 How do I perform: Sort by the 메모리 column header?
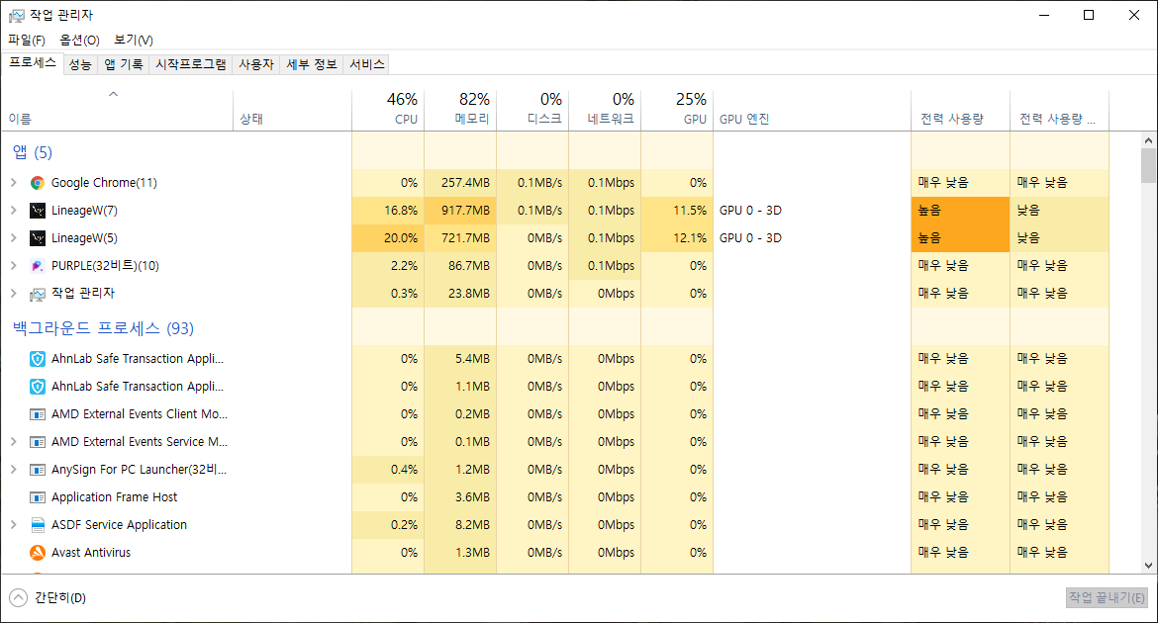pyautogui.click(x=460, y=109)
